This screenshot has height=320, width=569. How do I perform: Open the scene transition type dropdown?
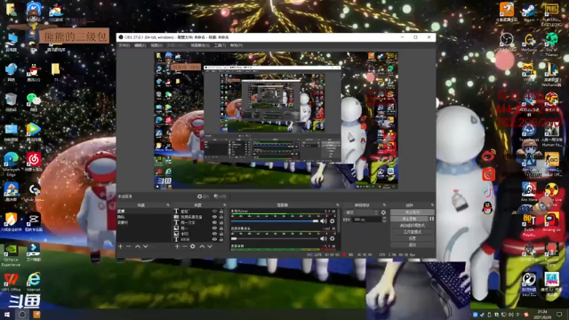coord(362,212)
